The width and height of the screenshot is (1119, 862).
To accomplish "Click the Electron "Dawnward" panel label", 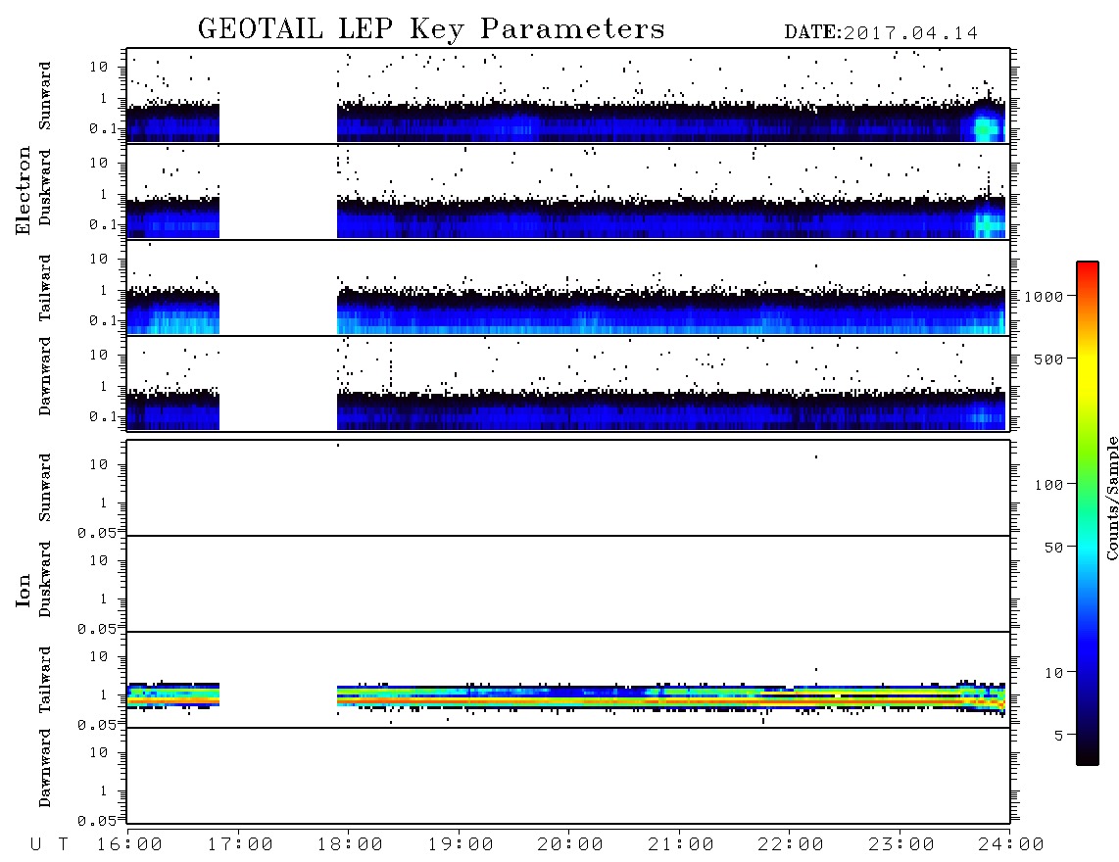I will 45,377.
